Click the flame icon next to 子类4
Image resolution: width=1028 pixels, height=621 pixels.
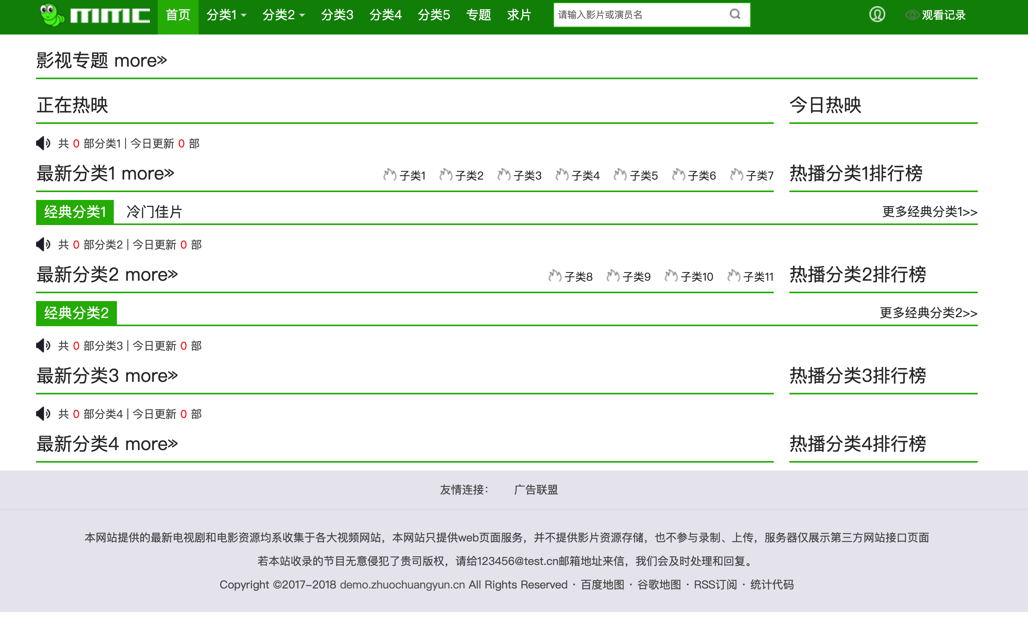click(562, 174)
